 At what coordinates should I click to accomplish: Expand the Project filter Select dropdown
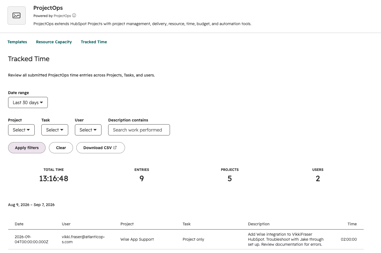(x=21, y=130)
